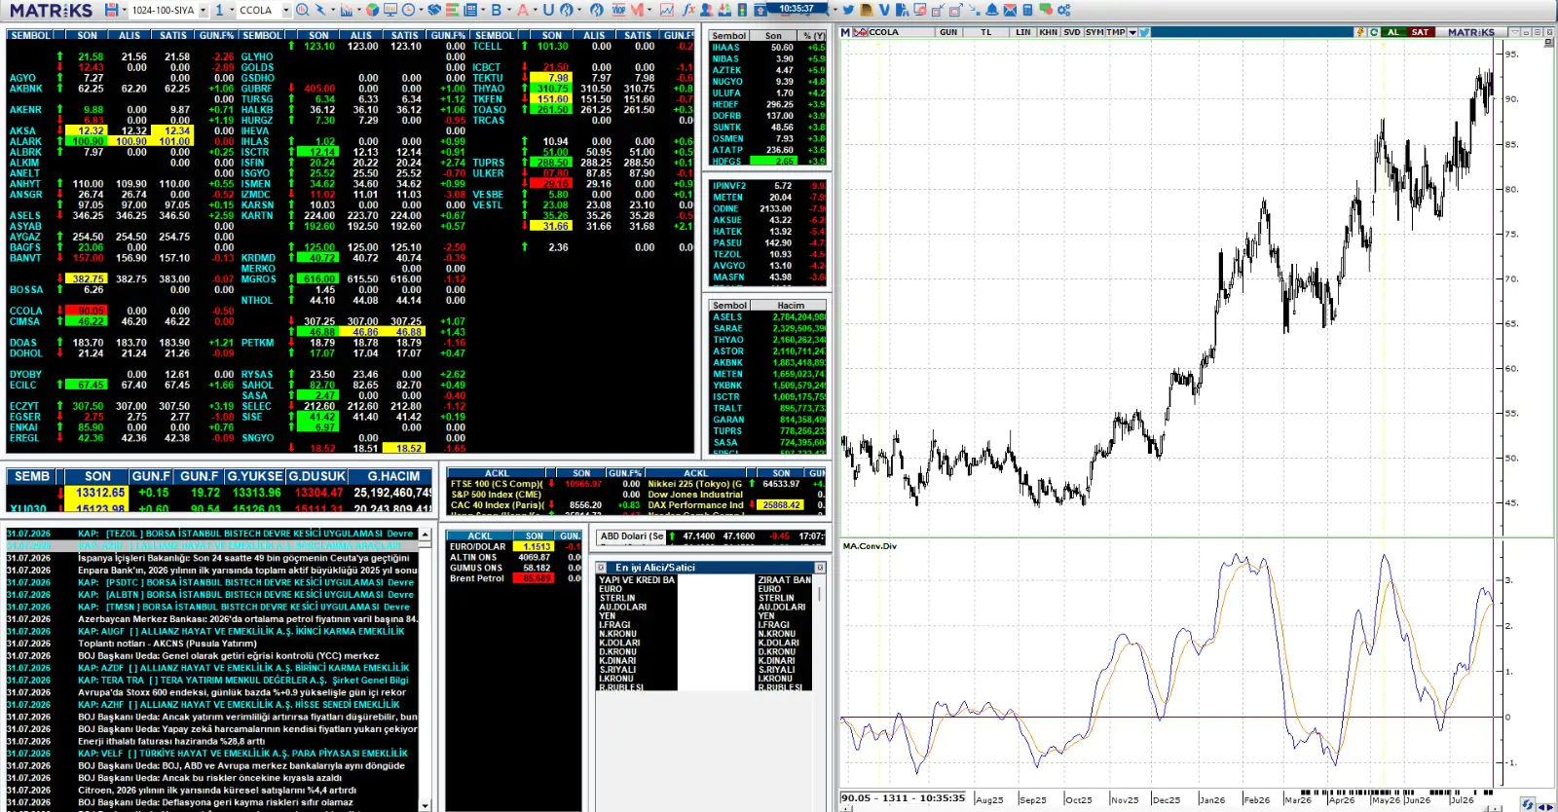Click the blue letter U toolbar icon
1558x812 pixels.
[548, 10]
